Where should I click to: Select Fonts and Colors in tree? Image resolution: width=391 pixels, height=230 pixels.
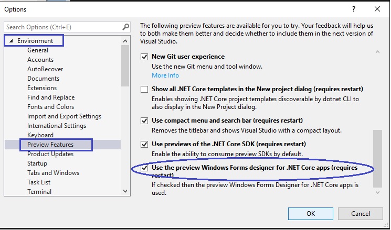[x=50, y=107]
